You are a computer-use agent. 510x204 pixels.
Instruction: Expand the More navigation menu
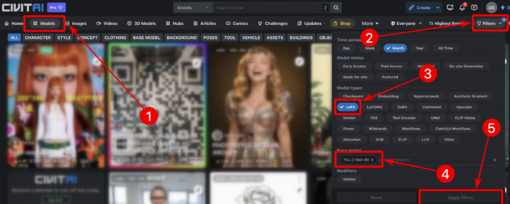[370, 23]
